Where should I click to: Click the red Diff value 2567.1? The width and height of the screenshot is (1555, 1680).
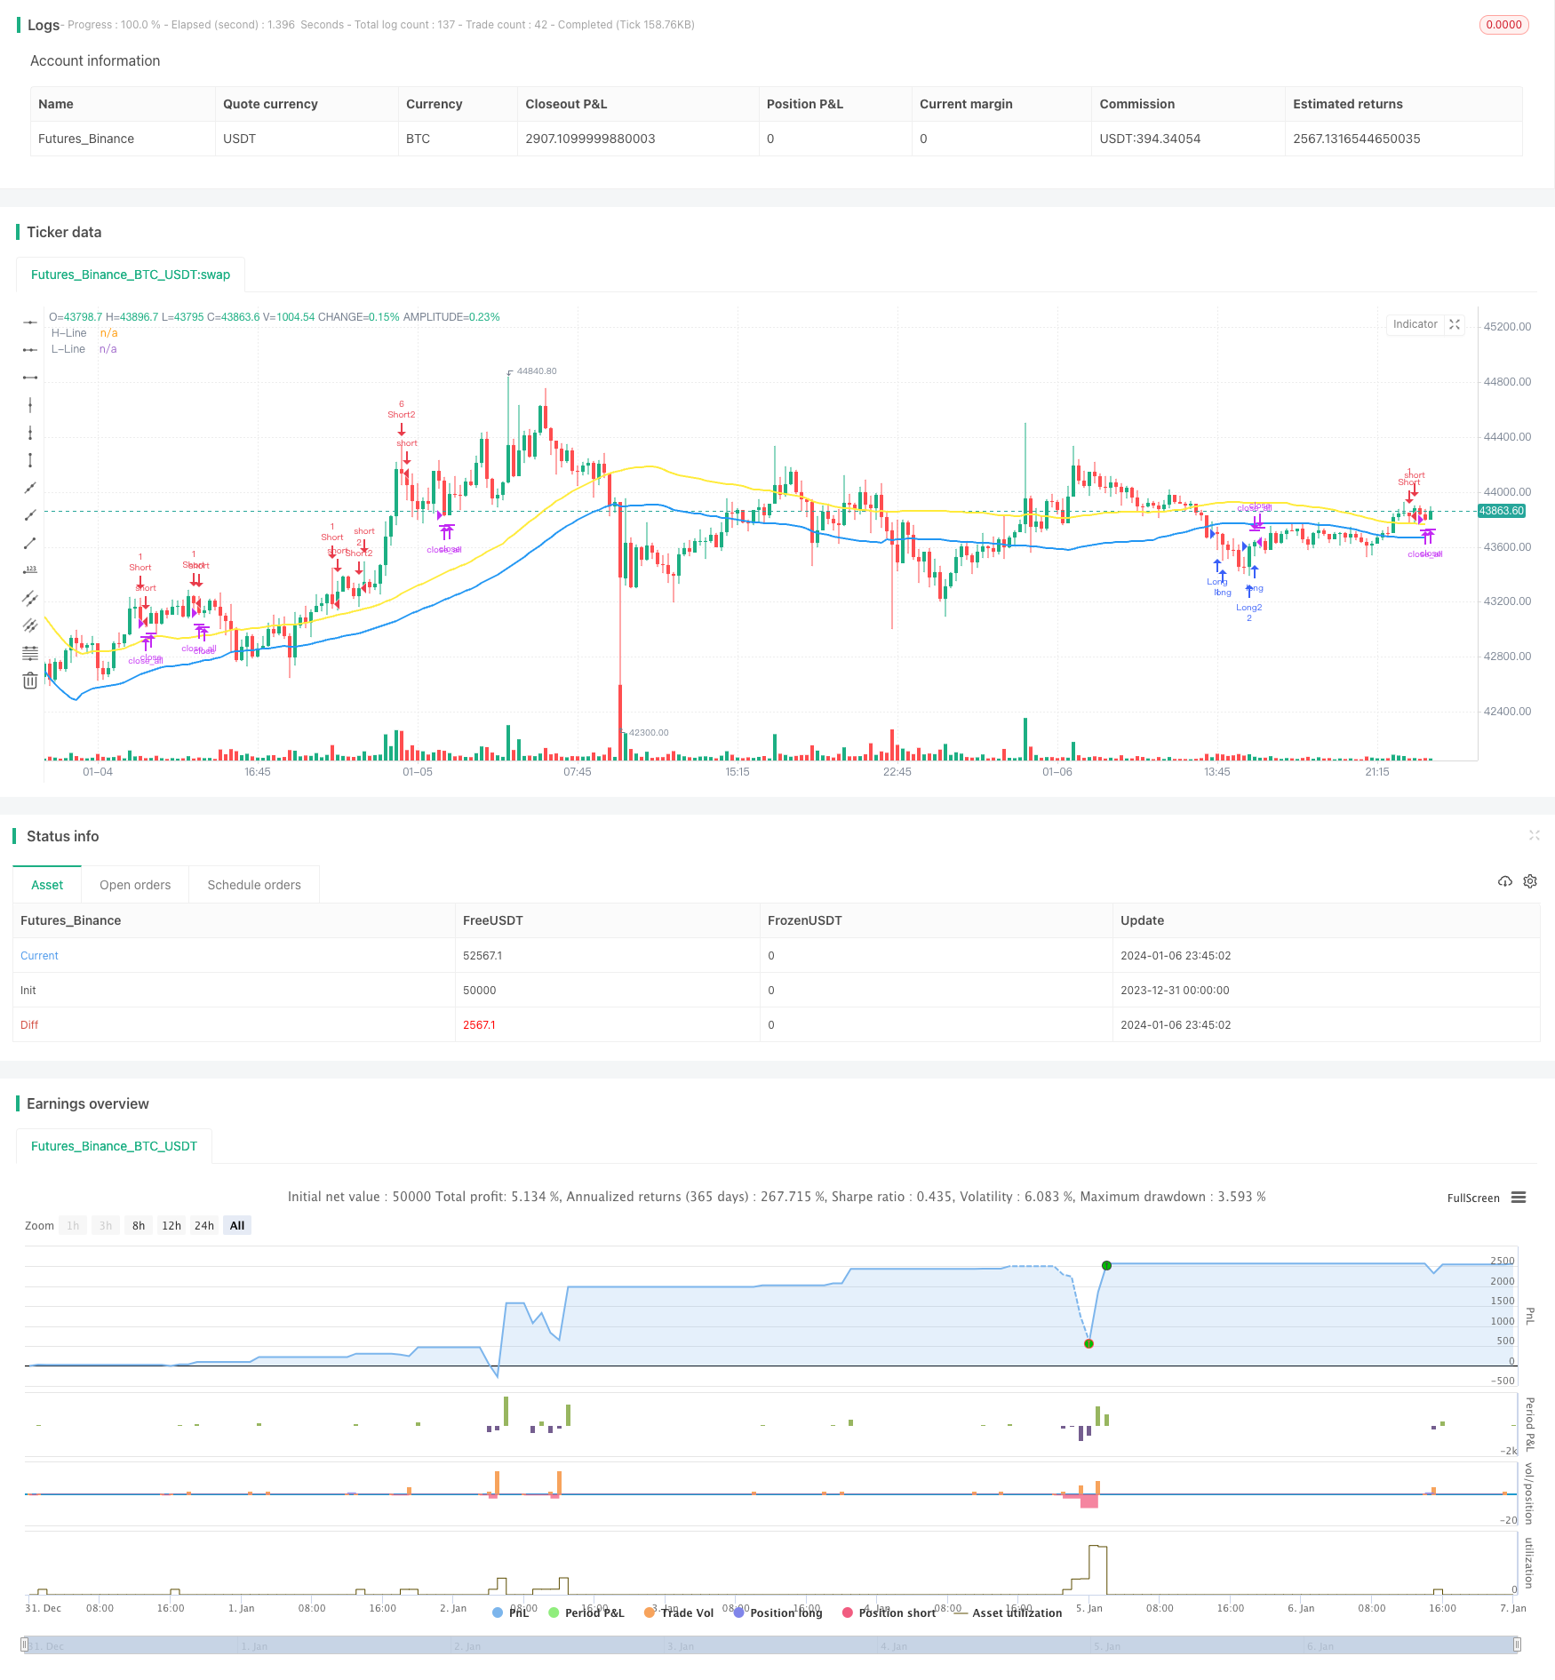[479, 1024]
